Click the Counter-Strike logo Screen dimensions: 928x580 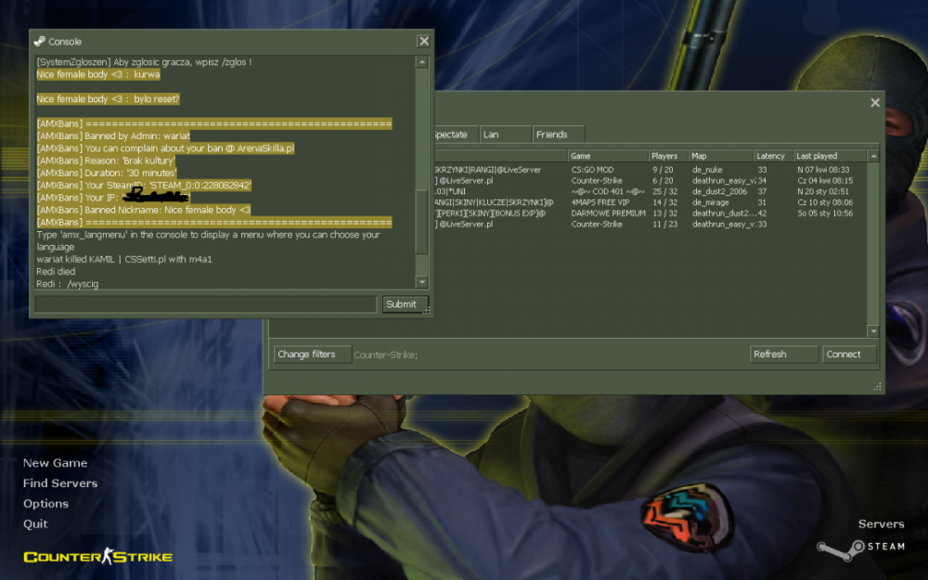click(x=98, y=556)
